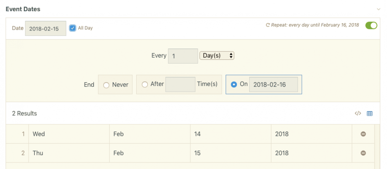Click the repeat summary text link

tap(315, 25)
